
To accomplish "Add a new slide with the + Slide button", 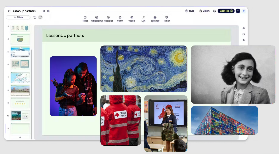I will (18, 17).
